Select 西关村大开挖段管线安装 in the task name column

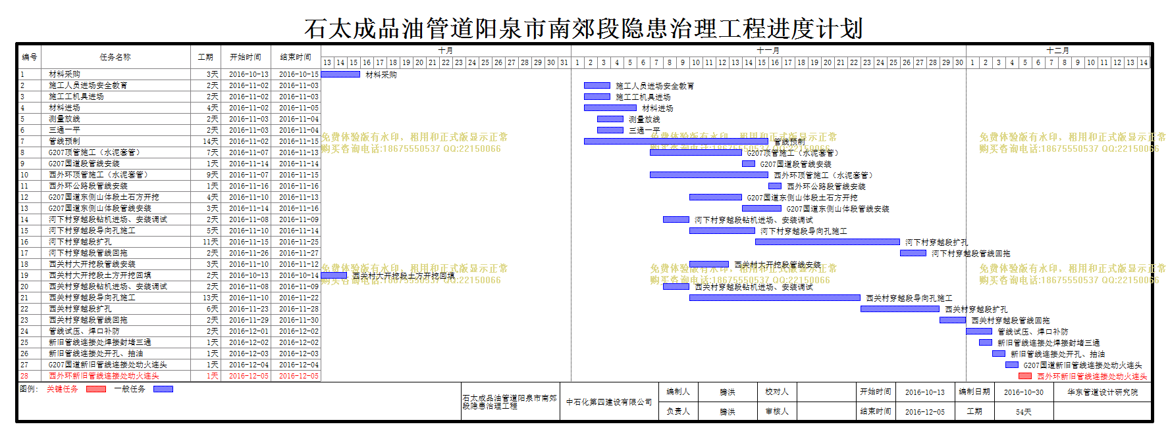92,264
